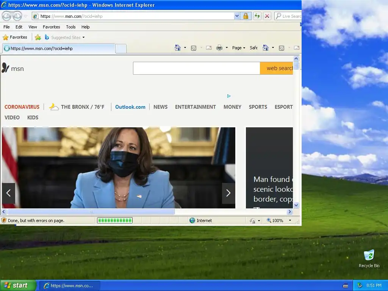Open the zoom level 100% control
388x291 pixels.
pos(275,220)
